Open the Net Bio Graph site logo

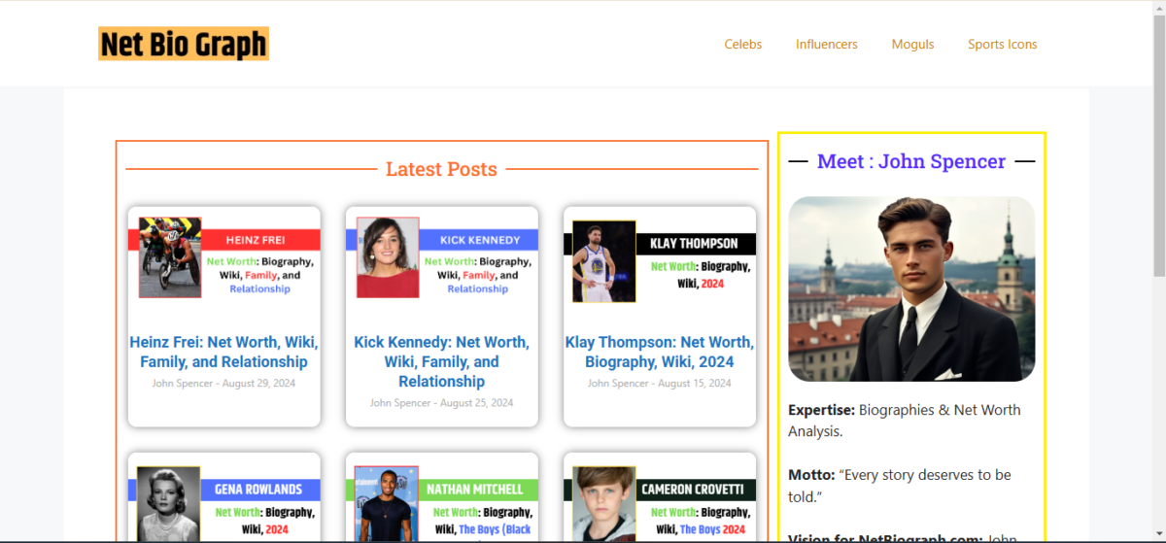184,44
